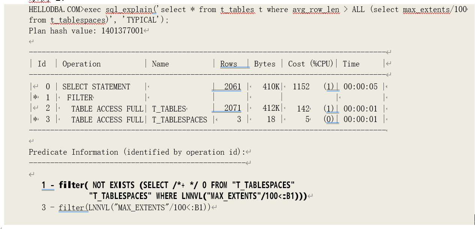
Task: Click the (0) CPU percentage value
Action: [330, 120]
